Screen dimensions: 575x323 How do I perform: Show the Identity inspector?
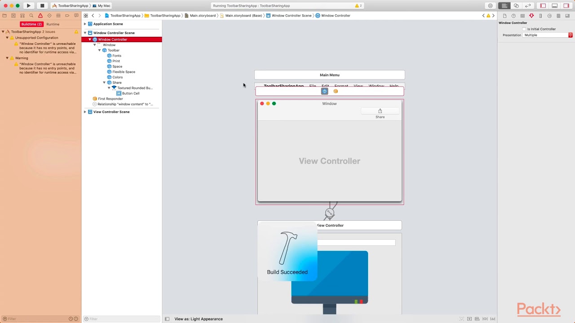[x=522, y=16]
